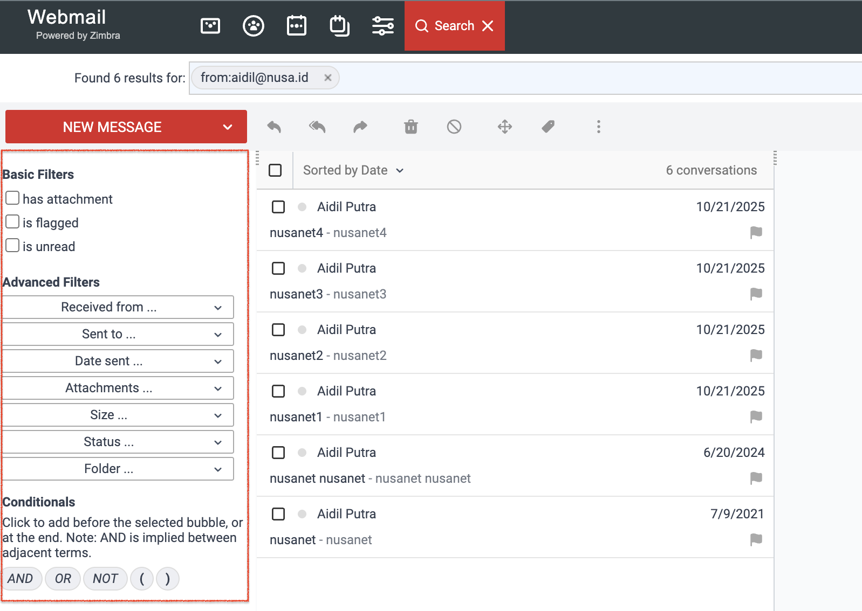Image resolution: width=862 pixels, height=611 pixels.
Task: Check the is unread filter
Action: point(12,246)
